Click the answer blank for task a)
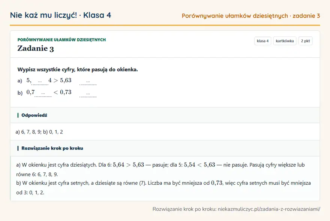 point(88,81)
